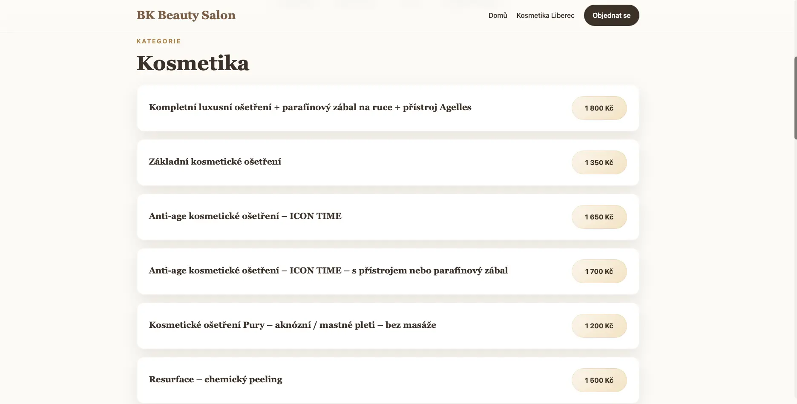Go to Kosmetika Liberec page
The width and height of the screenshot is (797, 404).
pyautogui.click(x=545, y=15)
